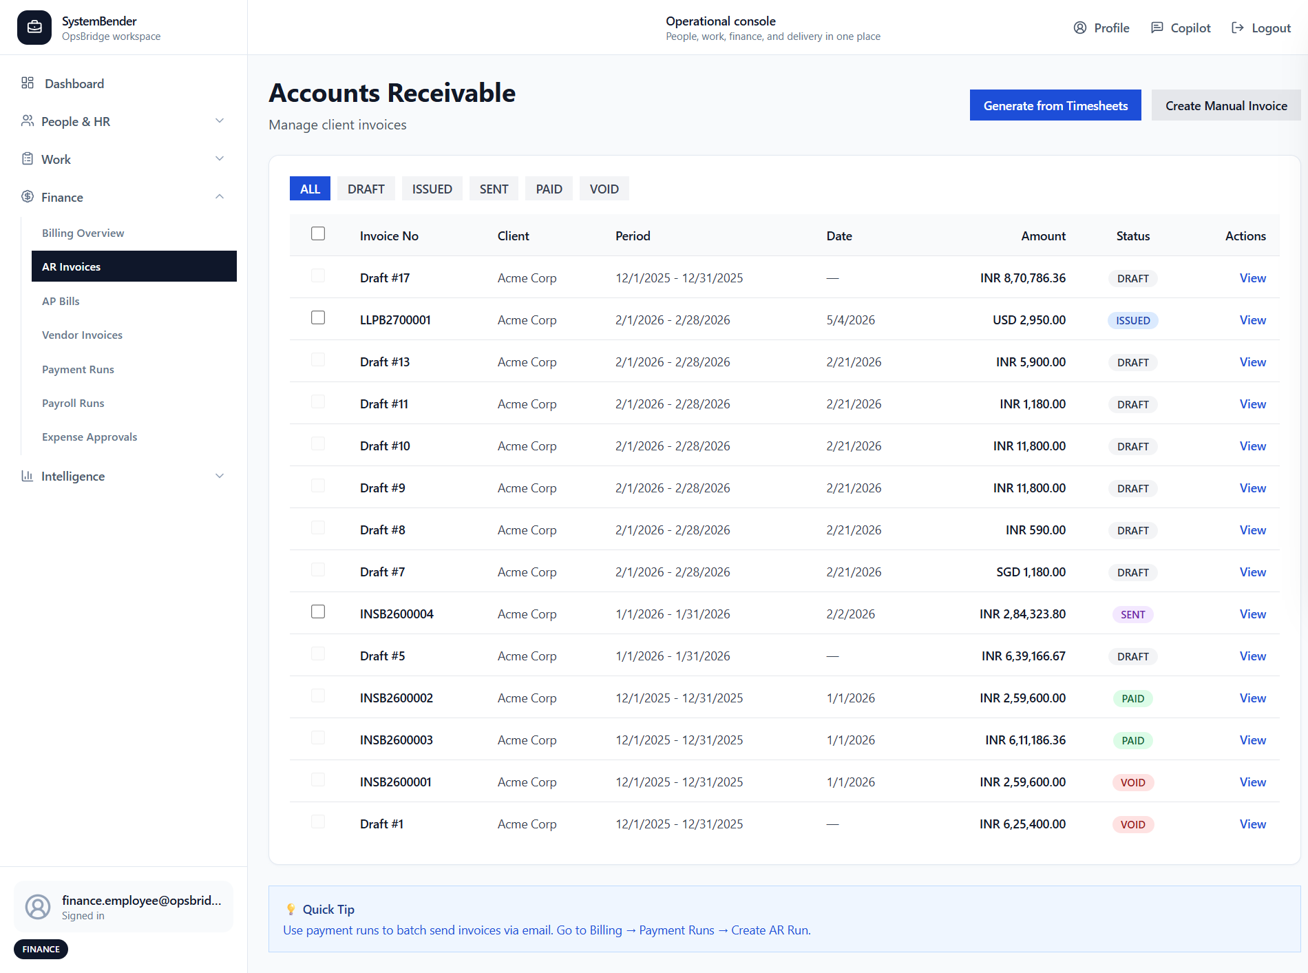View invoice Draft #1

(x=1252, y=824)
